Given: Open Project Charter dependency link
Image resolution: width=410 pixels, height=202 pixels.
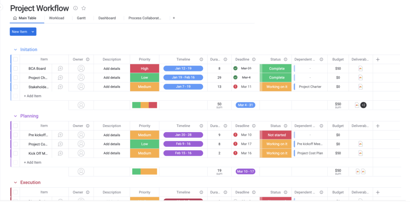Looking at the screenshot, I should pos(310,87).
